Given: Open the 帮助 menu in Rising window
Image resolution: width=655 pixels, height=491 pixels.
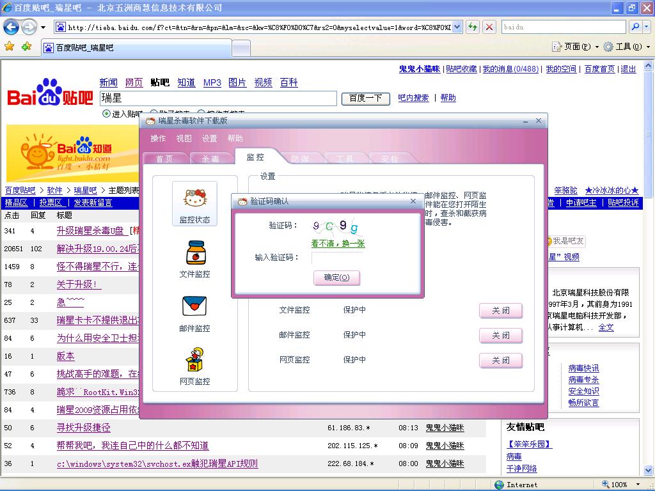Looking at the screenshot, I should click(x=235, y=138).
